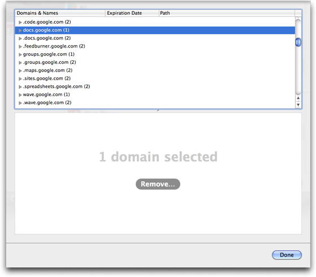316x277 pixels.
Task: Click the blue vertical scrollbar thumb
Action: 298,42
